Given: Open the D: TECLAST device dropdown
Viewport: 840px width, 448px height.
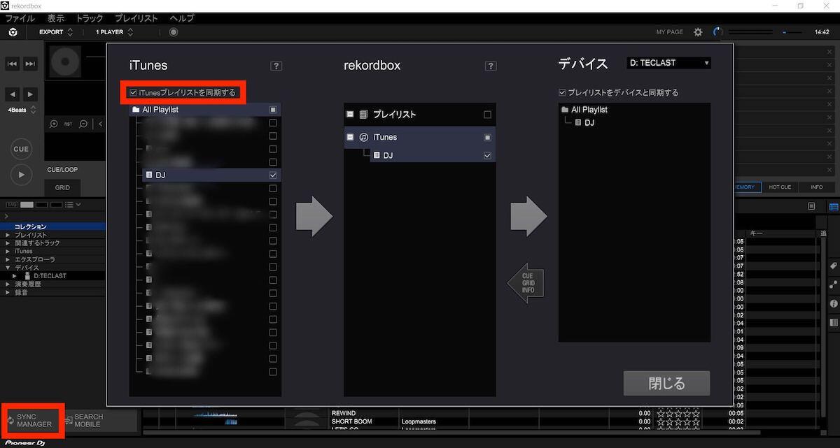Looking at the screenshot, I should 668,63.
